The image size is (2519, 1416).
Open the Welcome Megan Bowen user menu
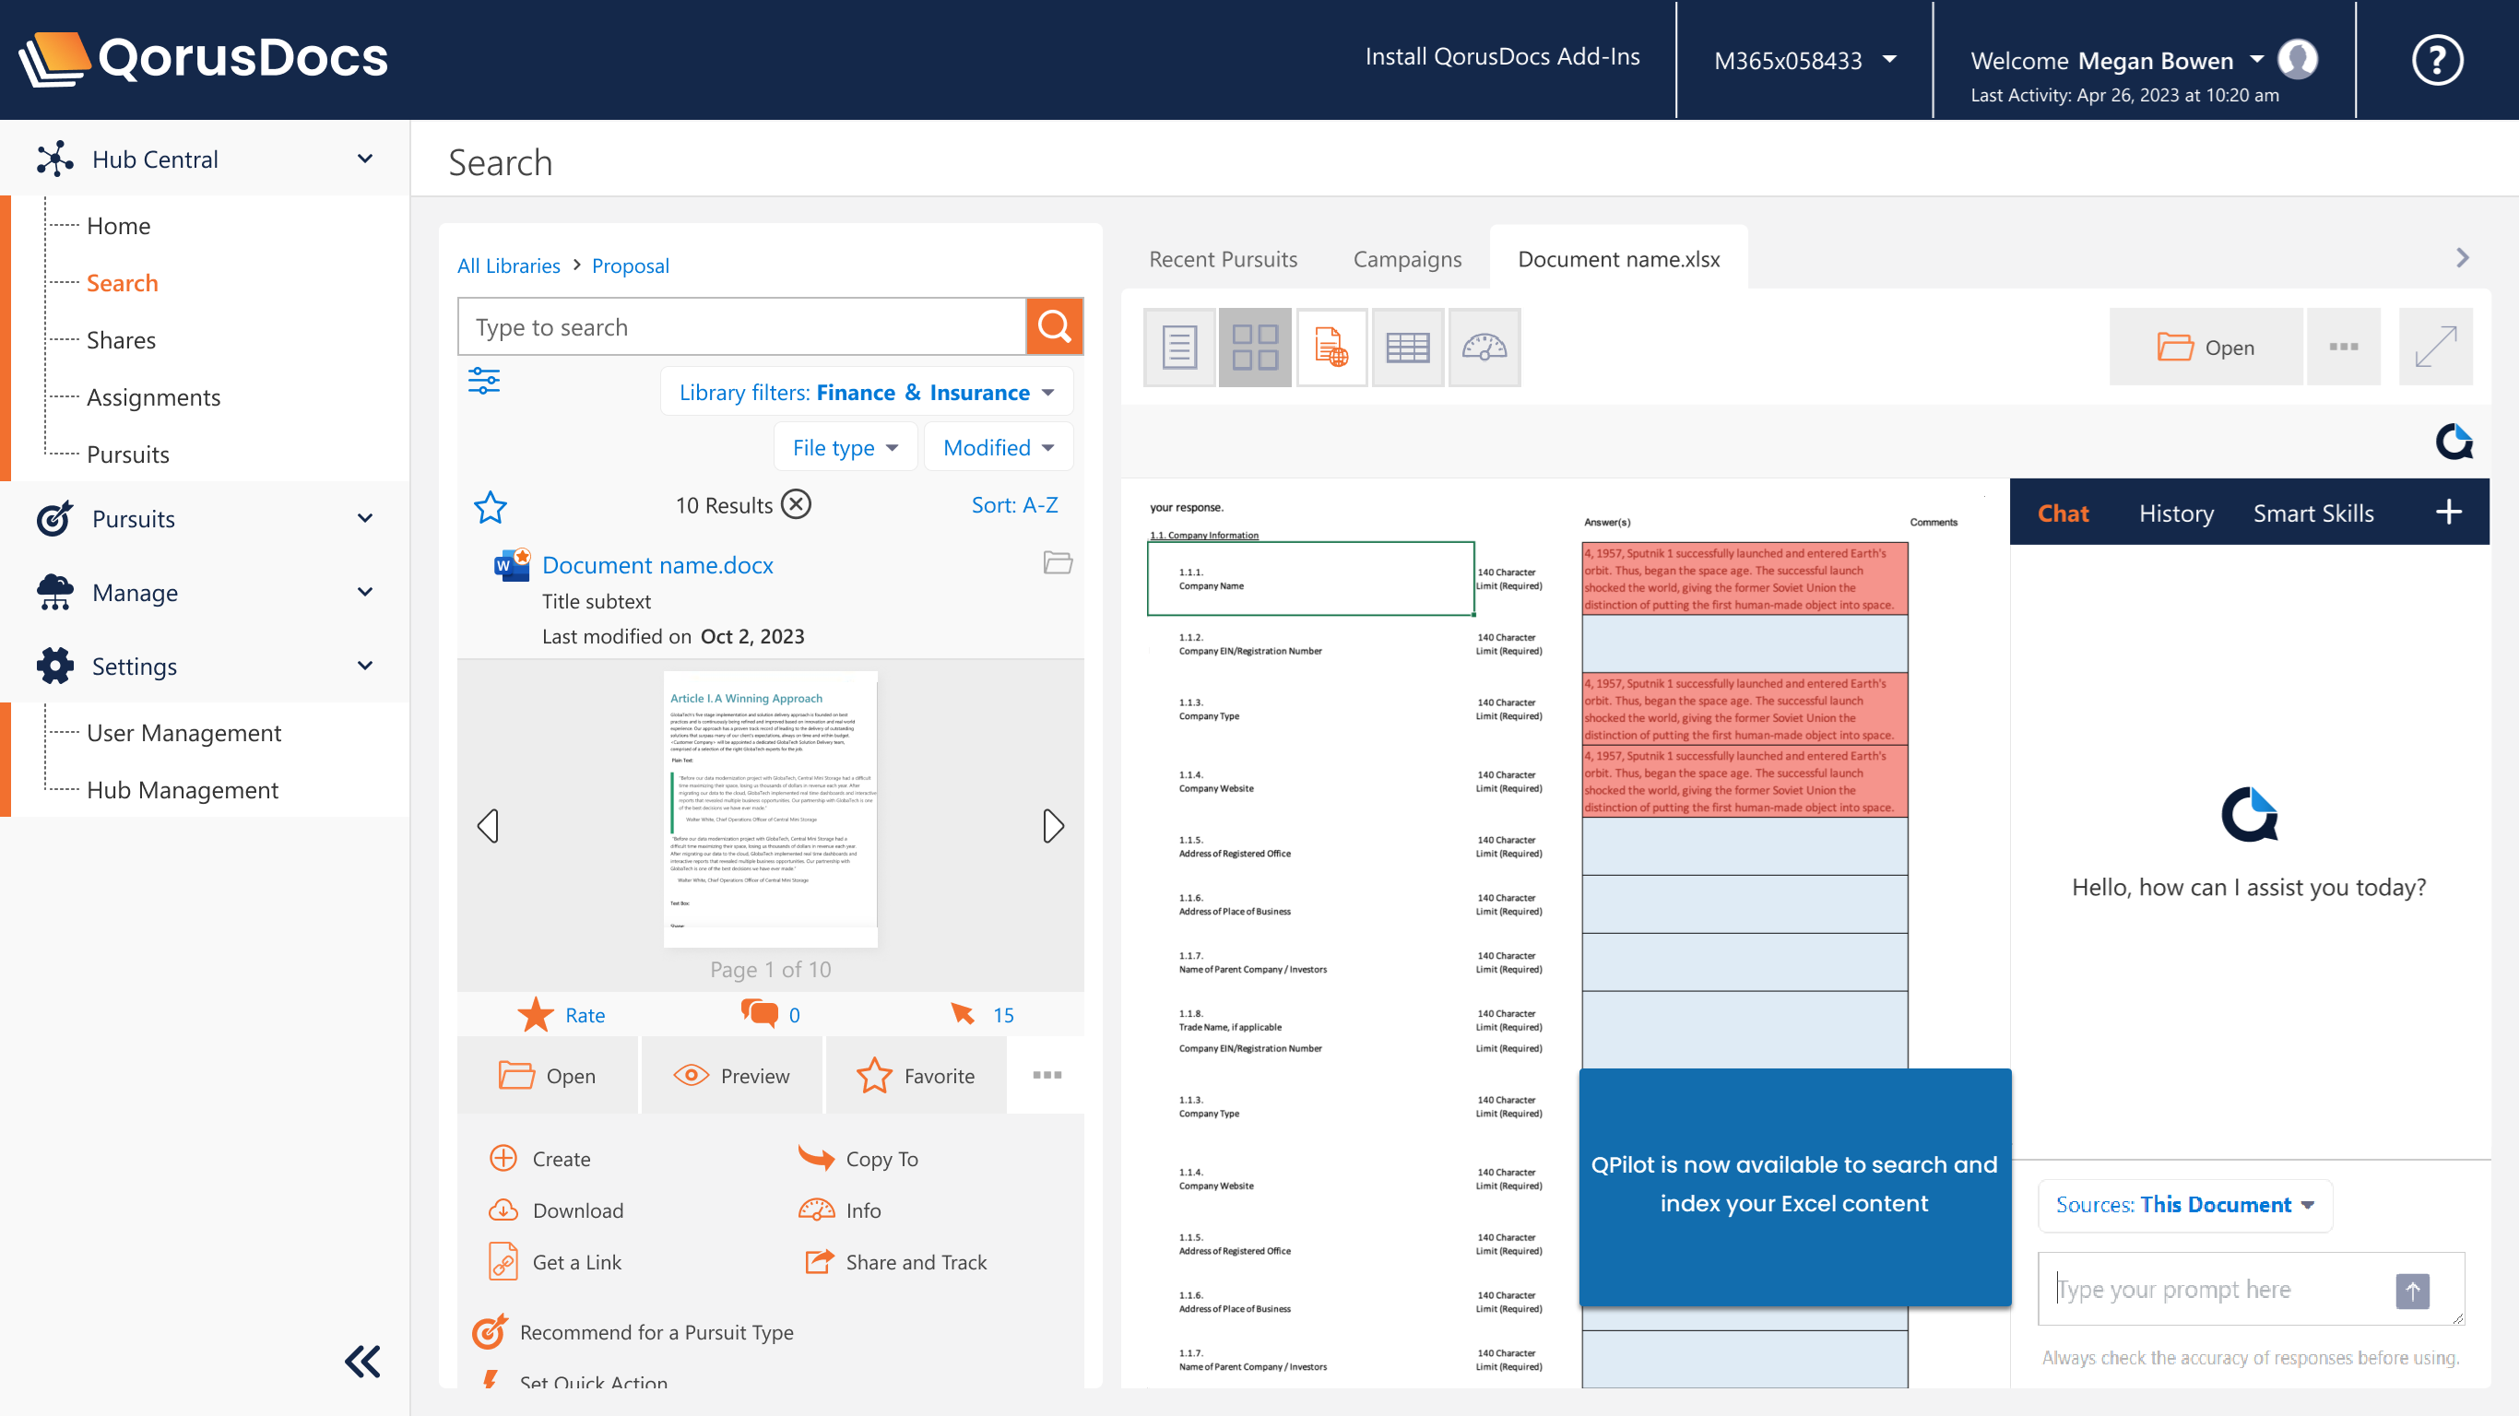click(x=2116, y=60)
